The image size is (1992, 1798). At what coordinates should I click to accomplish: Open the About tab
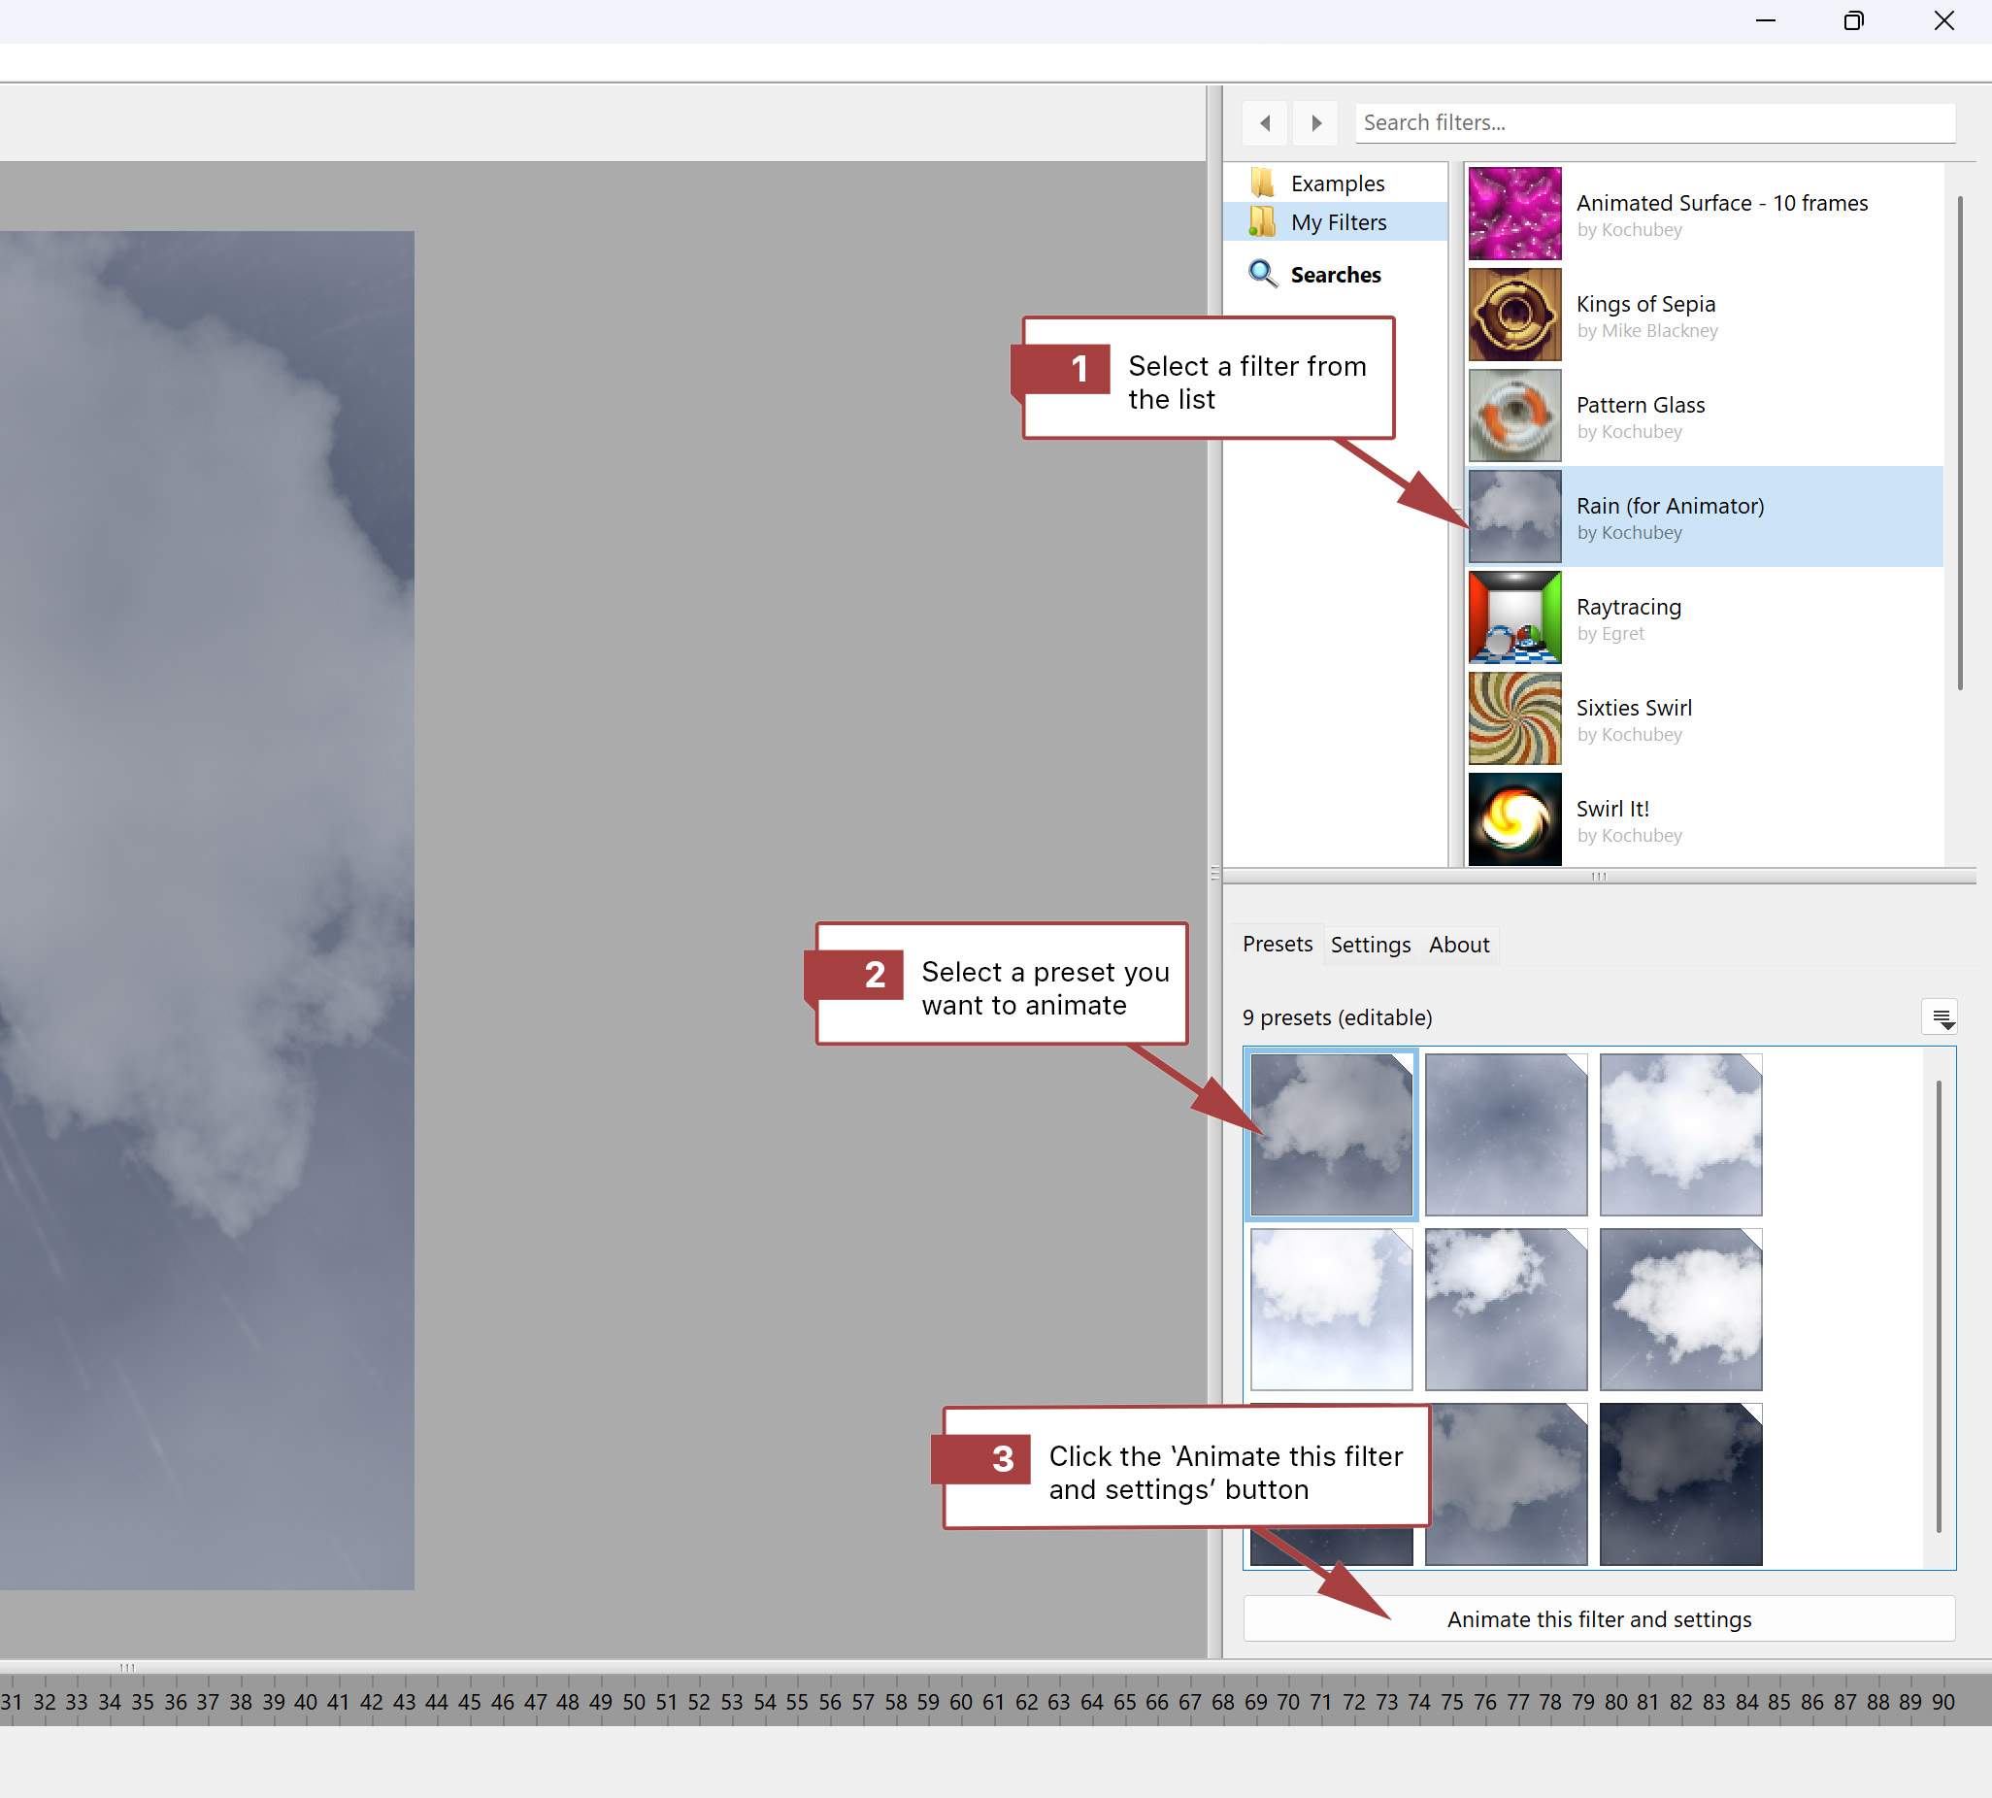pos(1459,945)
